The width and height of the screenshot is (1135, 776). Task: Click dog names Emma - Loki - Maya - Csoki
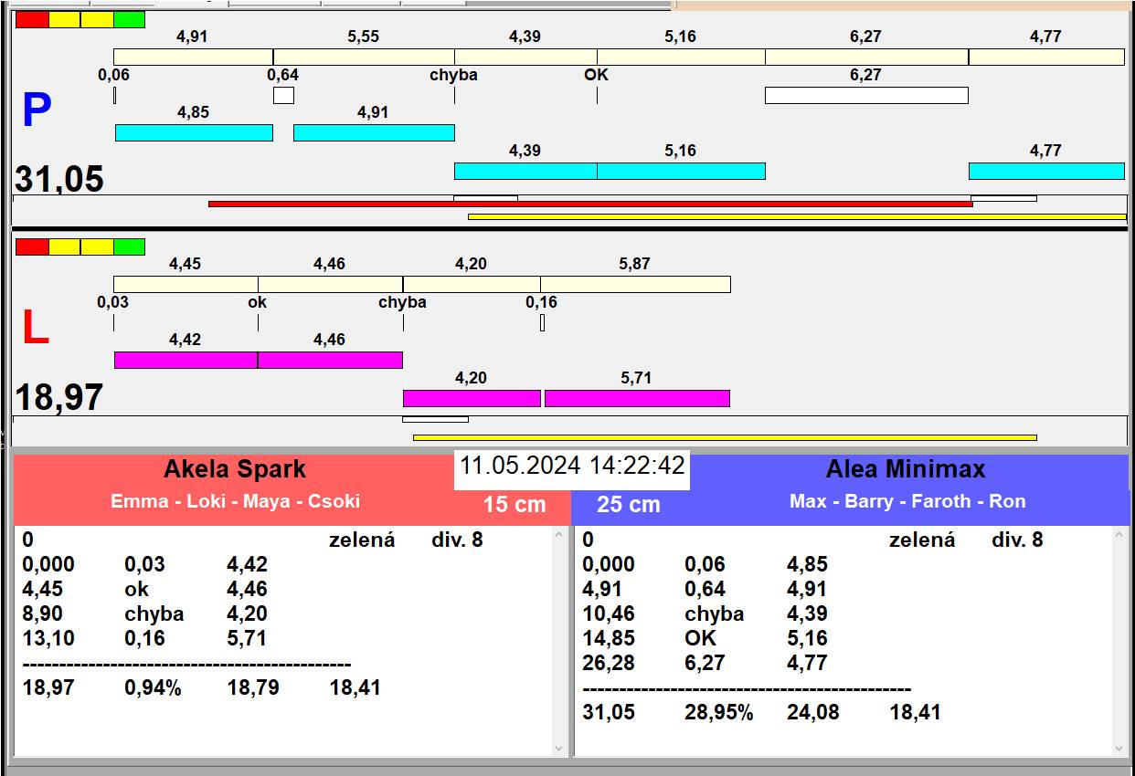[236, 501]
